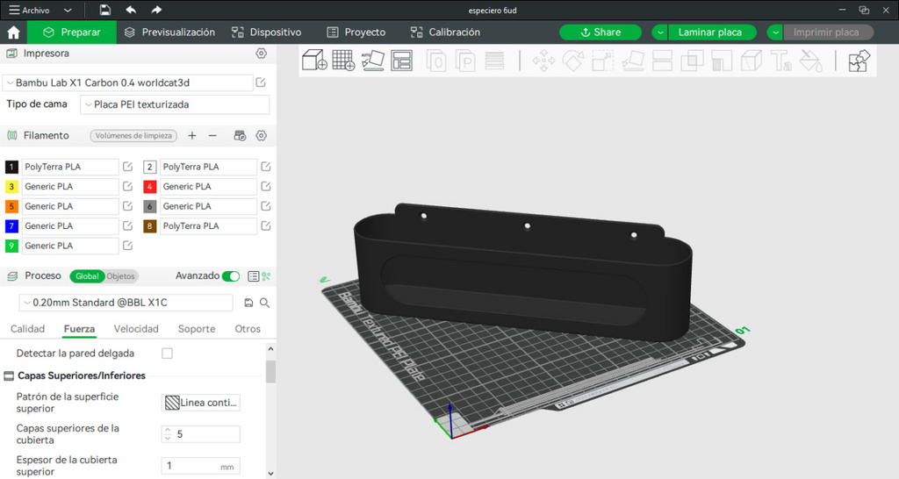
Task: Add a model with the cube icon
Action: (314, 60)
